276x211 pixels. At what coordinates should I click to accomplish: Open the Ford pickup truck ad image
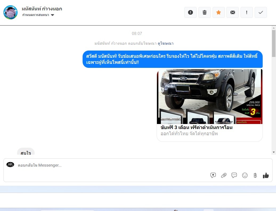click(x=210, y=97)
